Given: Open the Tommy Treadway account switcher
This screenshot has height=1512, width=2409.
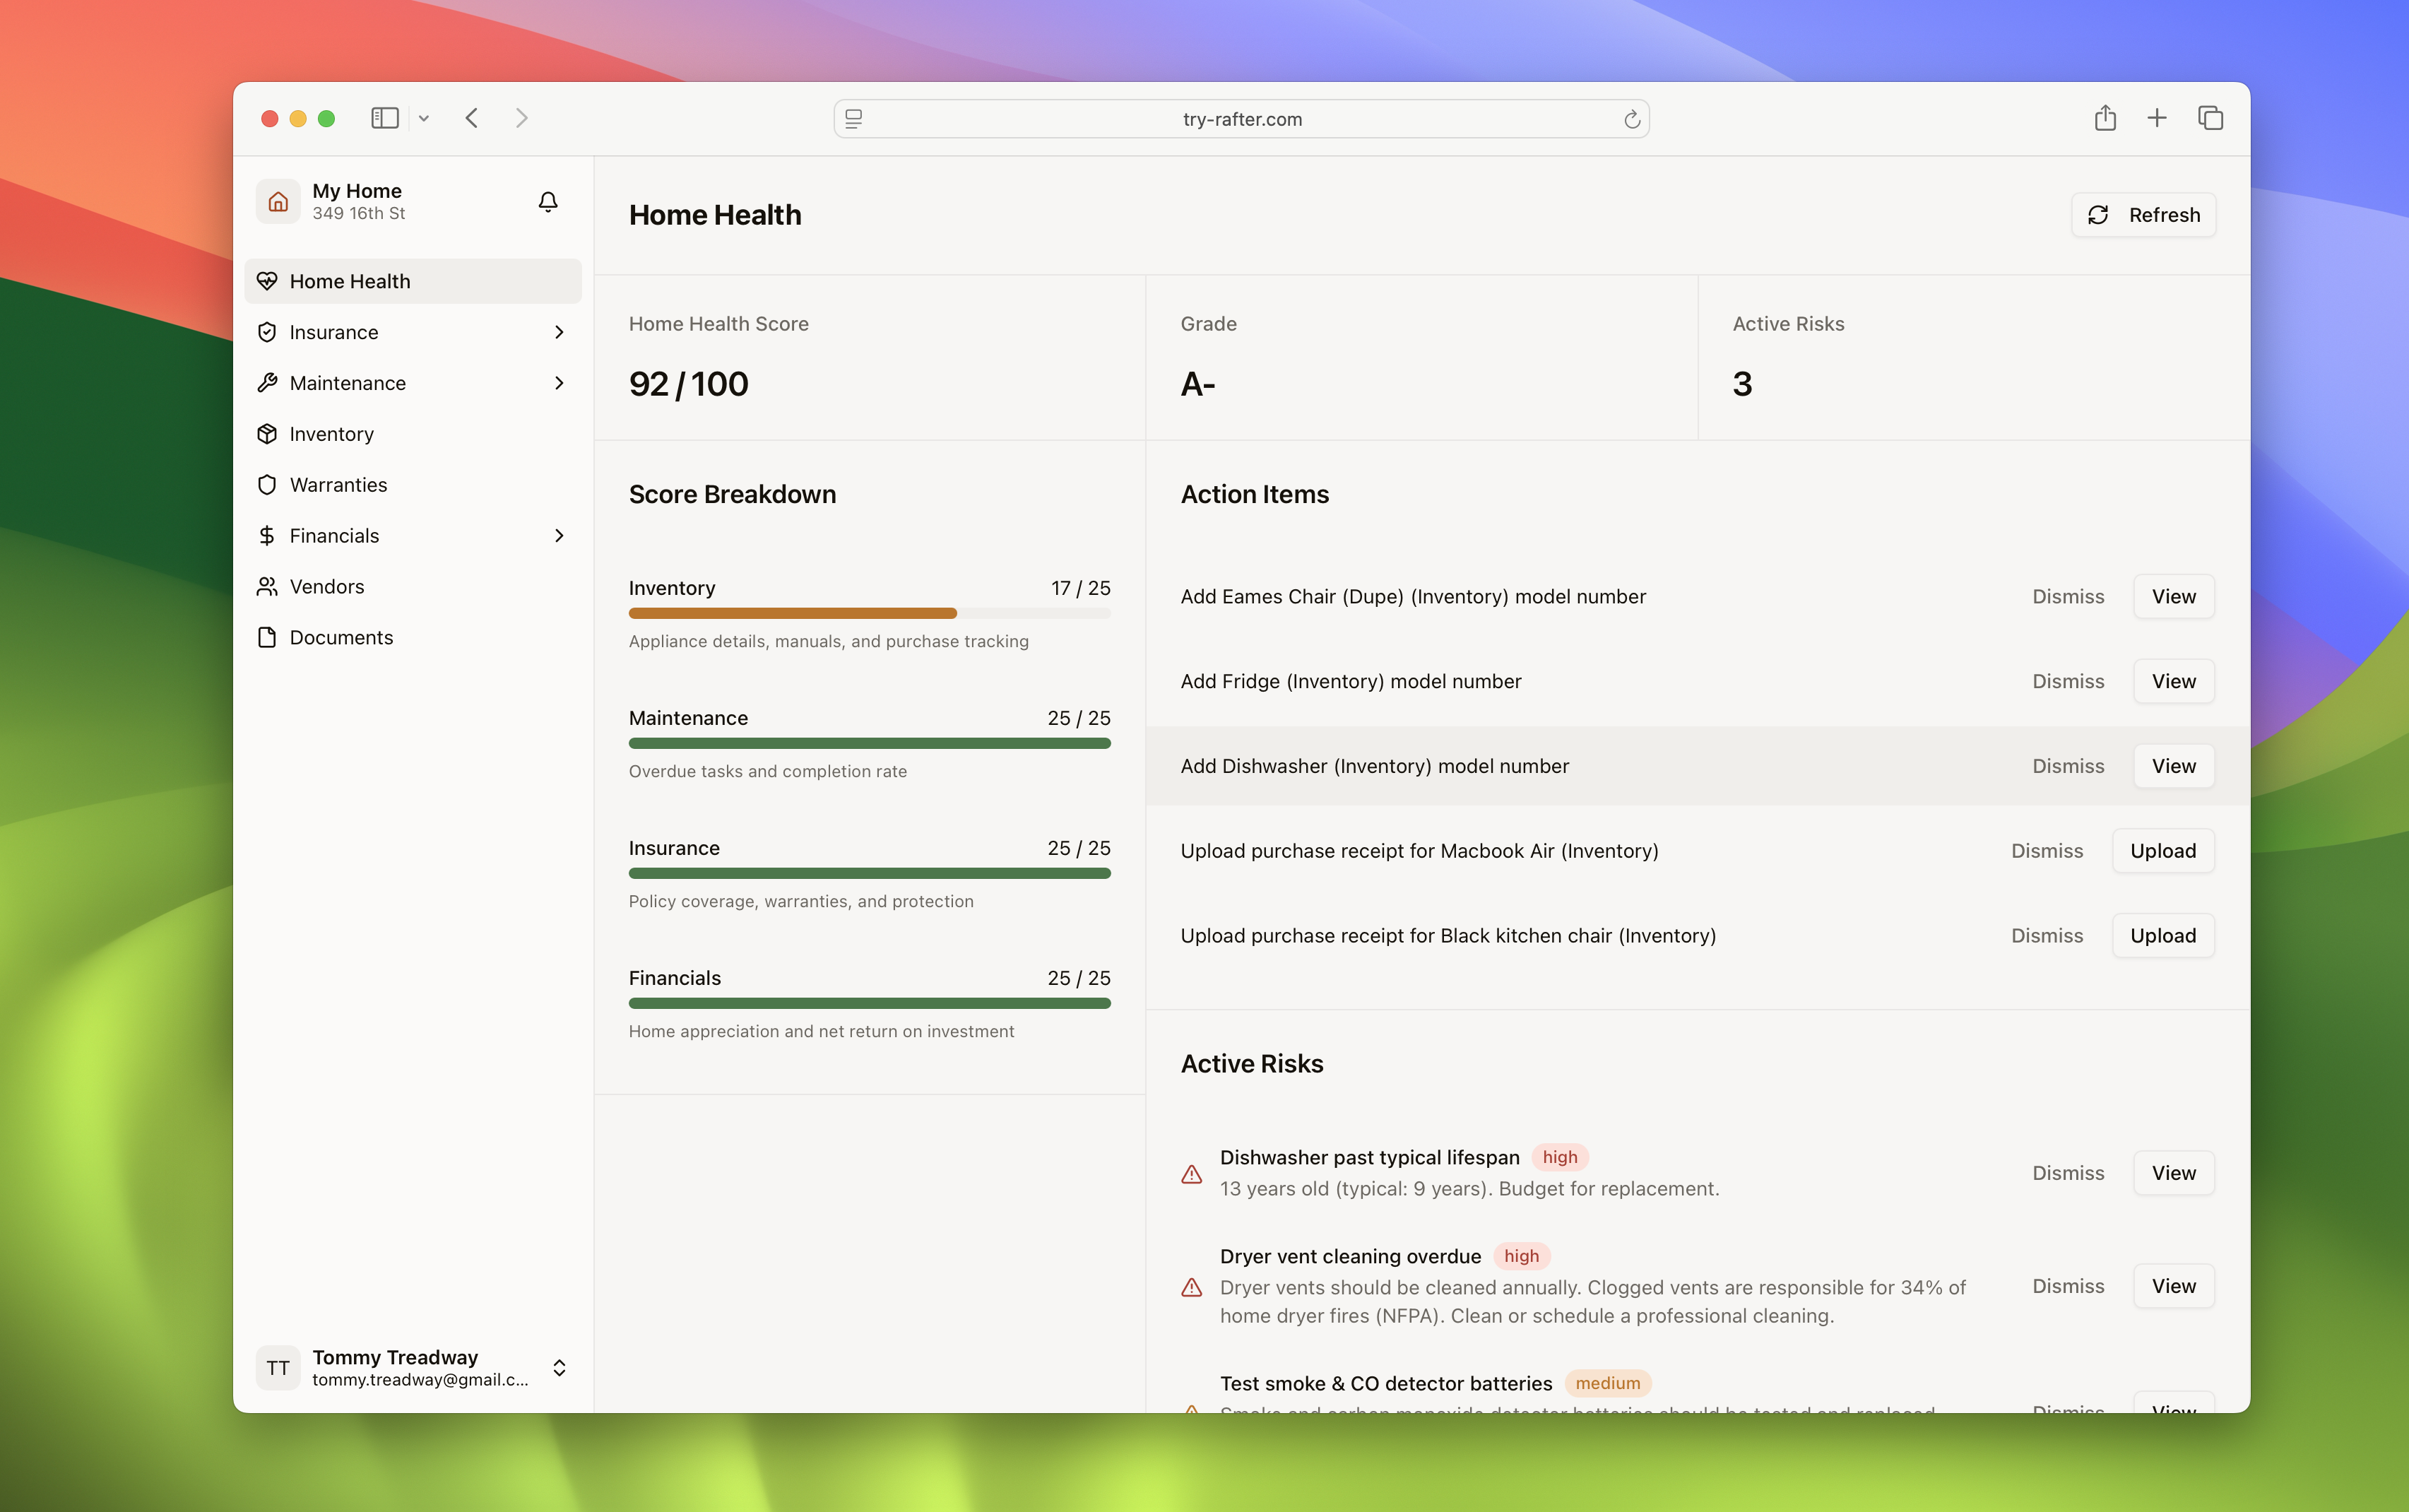Looking at the screenshot, I should pos(559,1367).
